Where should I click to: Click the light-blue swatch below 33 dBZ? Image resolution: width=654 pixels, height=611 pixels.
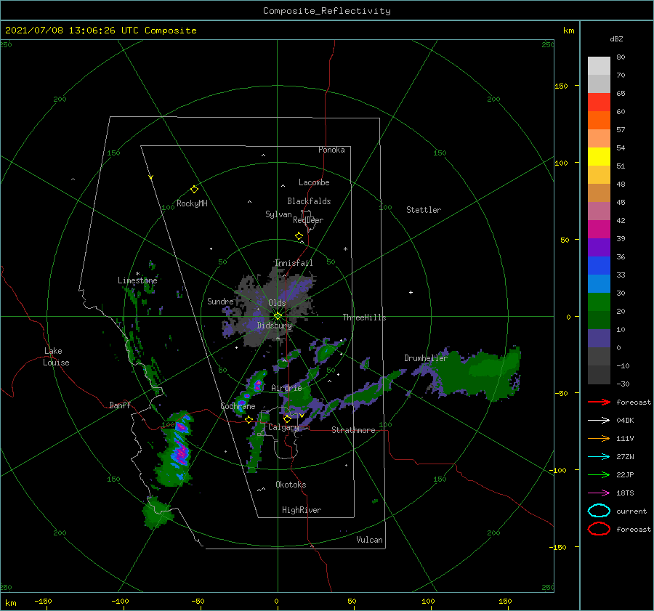(599, 283)
